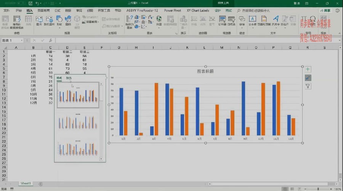Screen dimensions: 343x191
Task: Open the 开始 (Home) ribbon tab
Action: coord(19,11)
